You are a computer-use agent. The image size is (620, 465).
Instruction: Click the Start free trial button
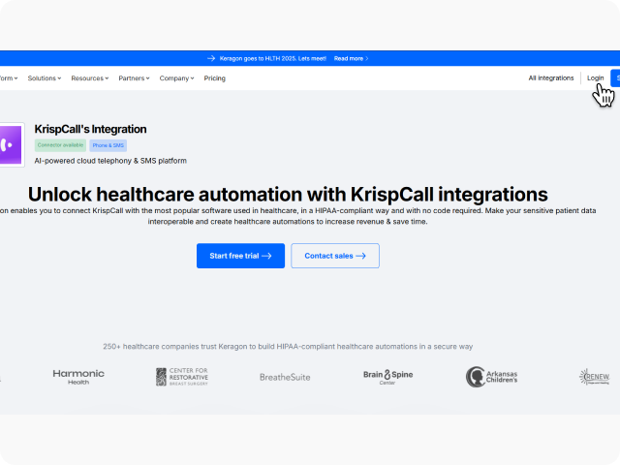tap(240, 256)
